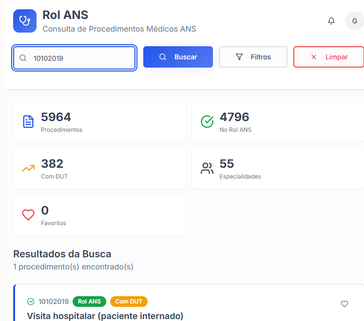
Task: Expand the Filtros filter panel
Action: coord(253,57)
